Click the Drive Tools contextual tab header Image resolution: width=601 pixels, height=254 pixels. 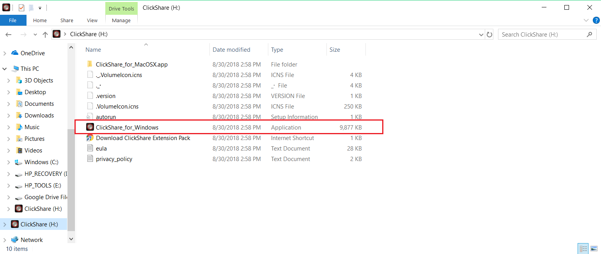click(x=121, y=9)
